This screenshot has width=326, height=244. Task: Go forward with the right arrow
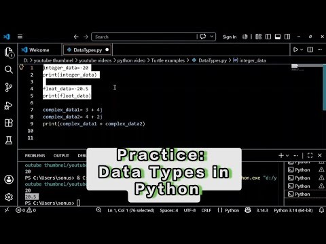click(x=86, y=37)
